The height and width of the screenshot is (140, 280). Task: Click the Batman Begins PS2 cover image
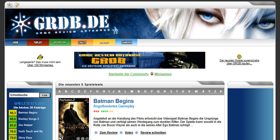[74, 119]
